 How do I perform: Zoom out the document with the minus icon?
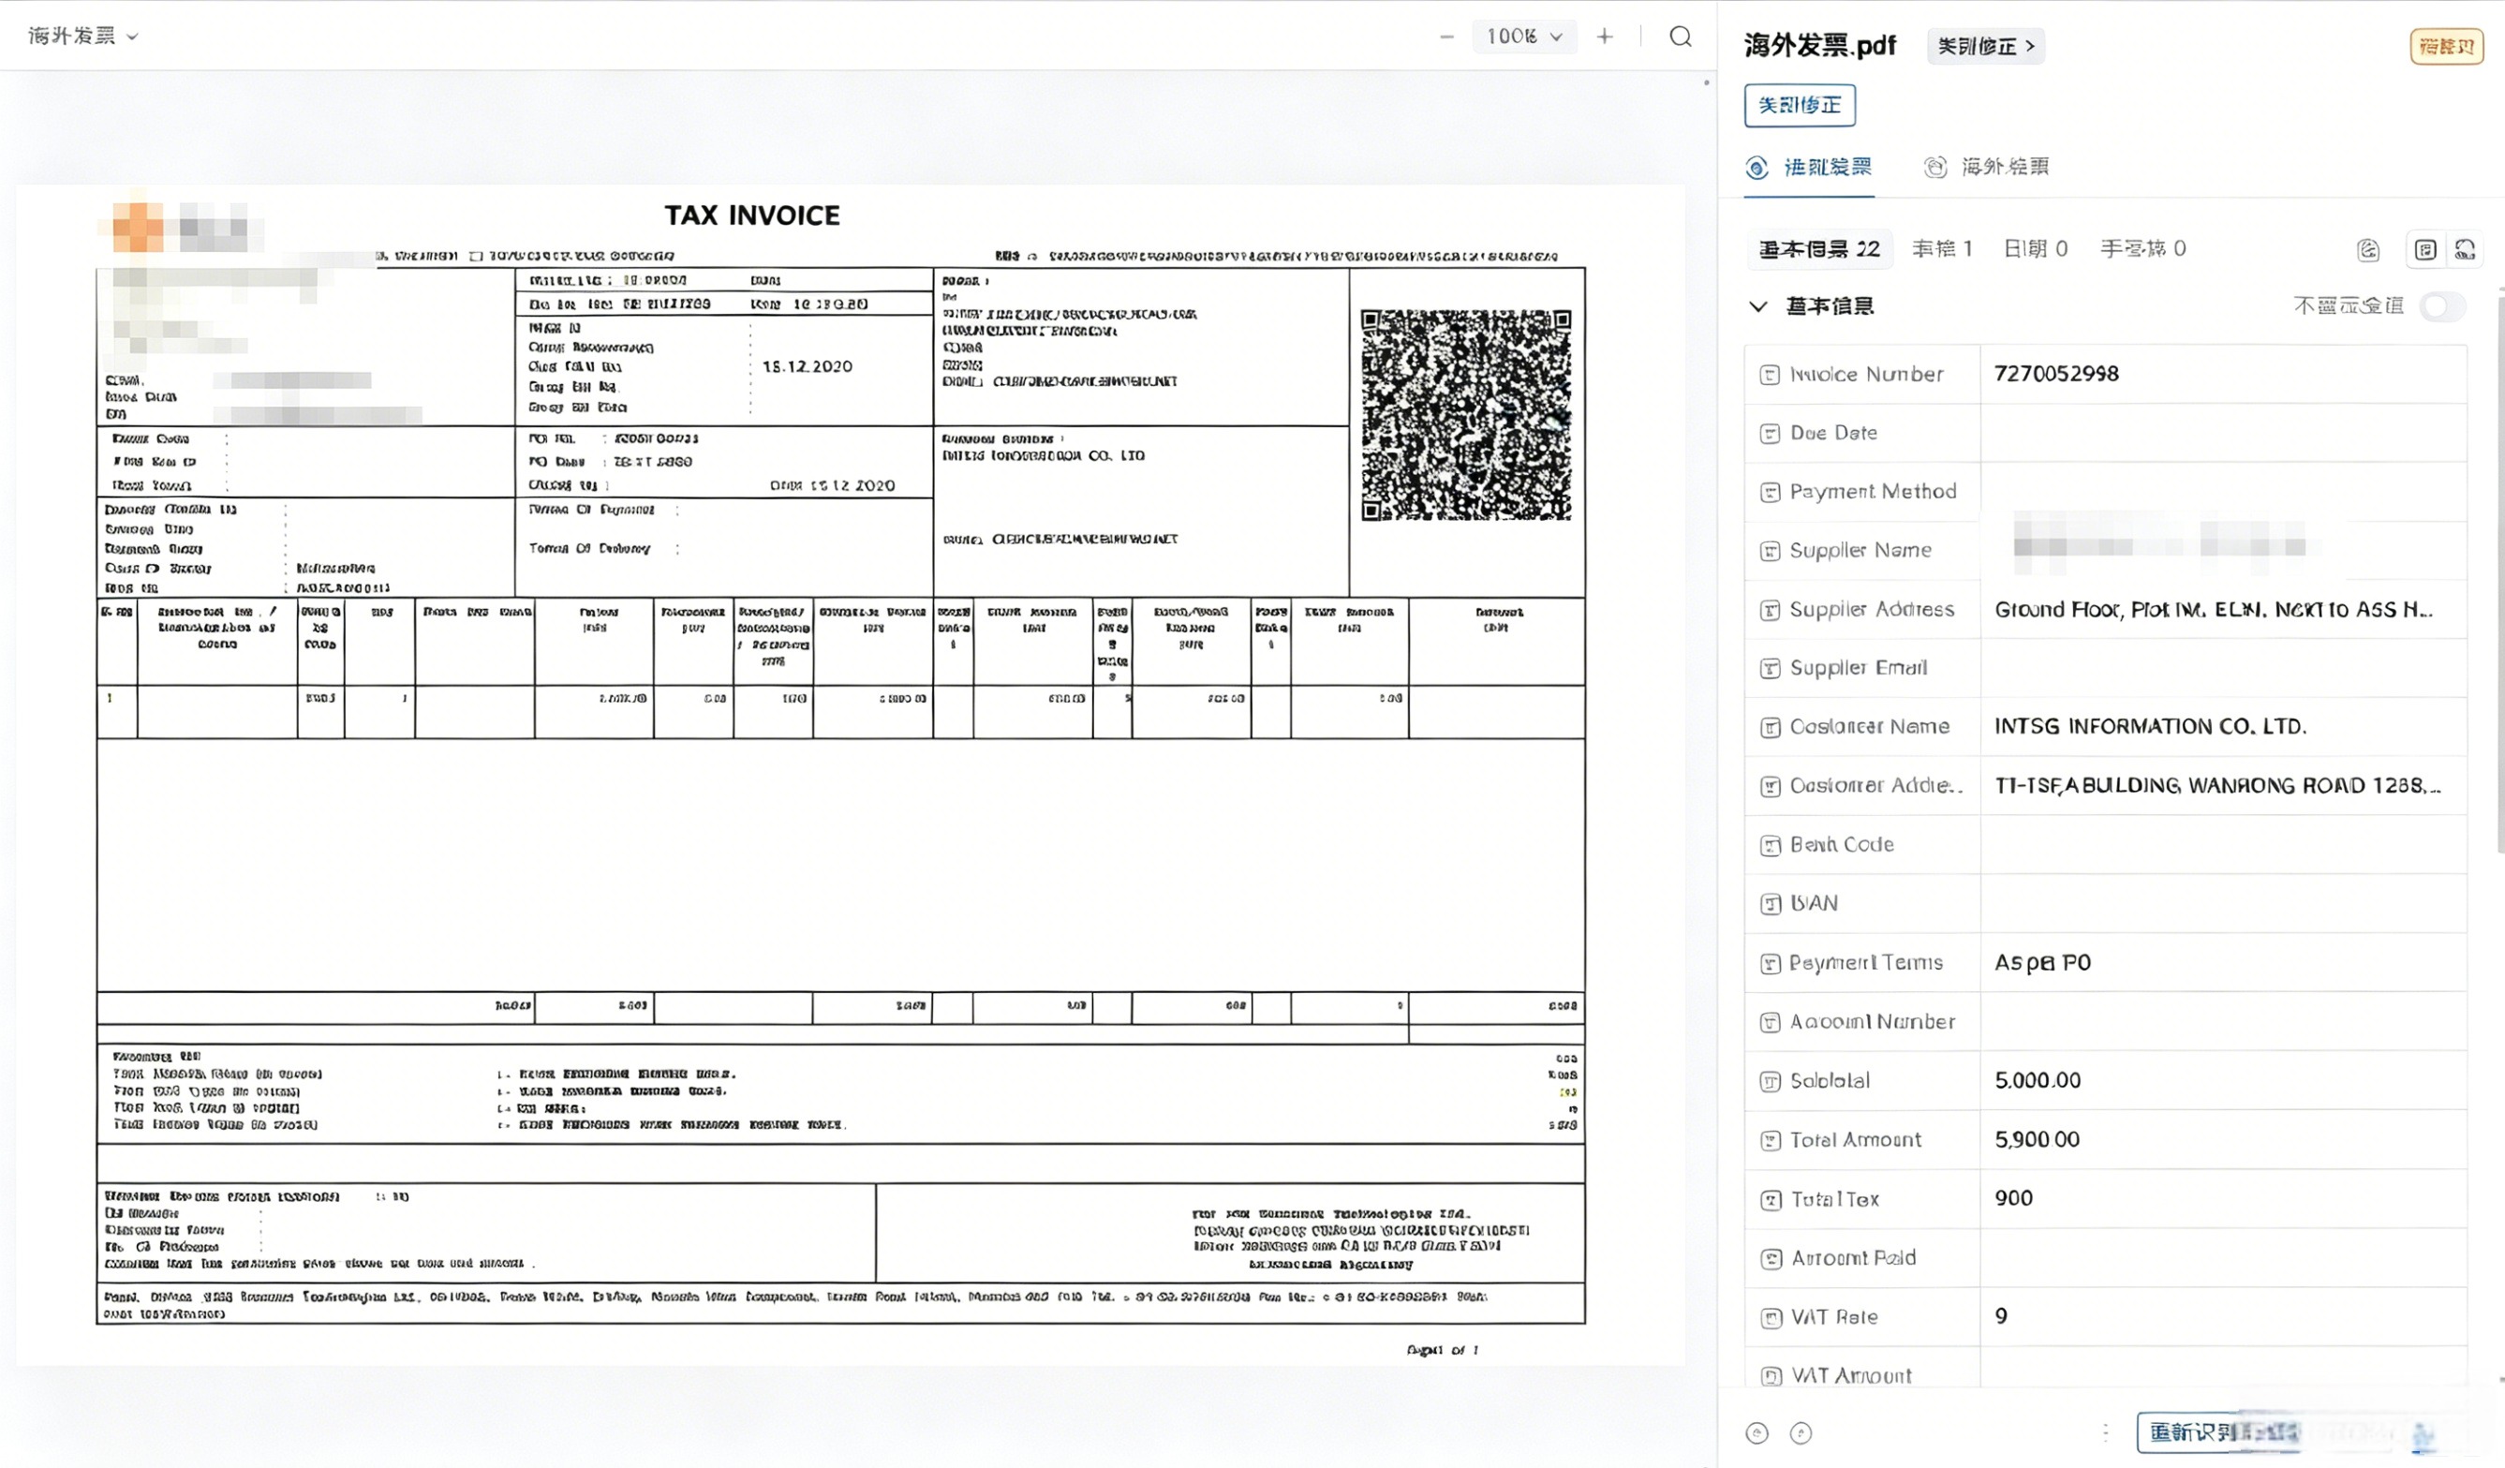1446,37
